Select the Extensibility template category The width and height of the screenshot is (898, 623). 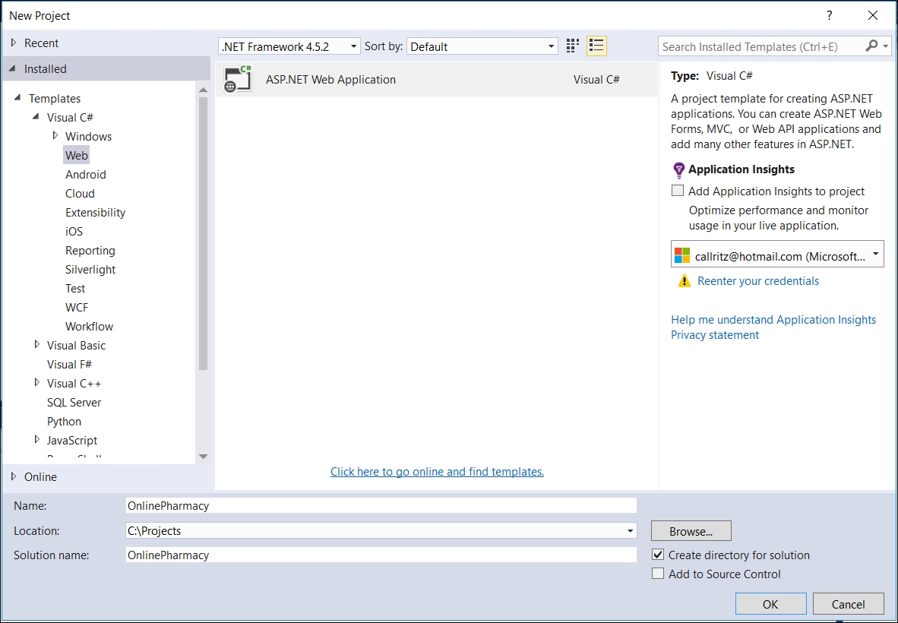pyautogui.click(x=95, y=213)
